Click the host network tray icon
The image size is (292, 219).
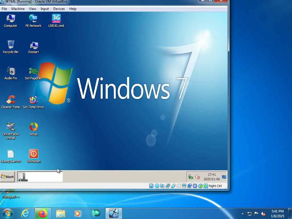click(250, 214)
